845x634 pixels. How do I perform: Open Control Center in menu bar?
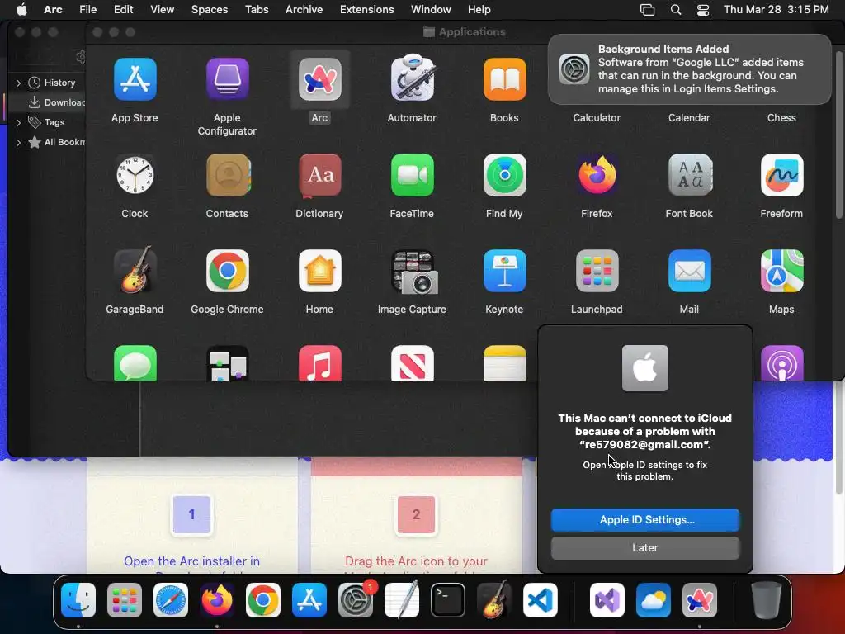coord(703,9)
